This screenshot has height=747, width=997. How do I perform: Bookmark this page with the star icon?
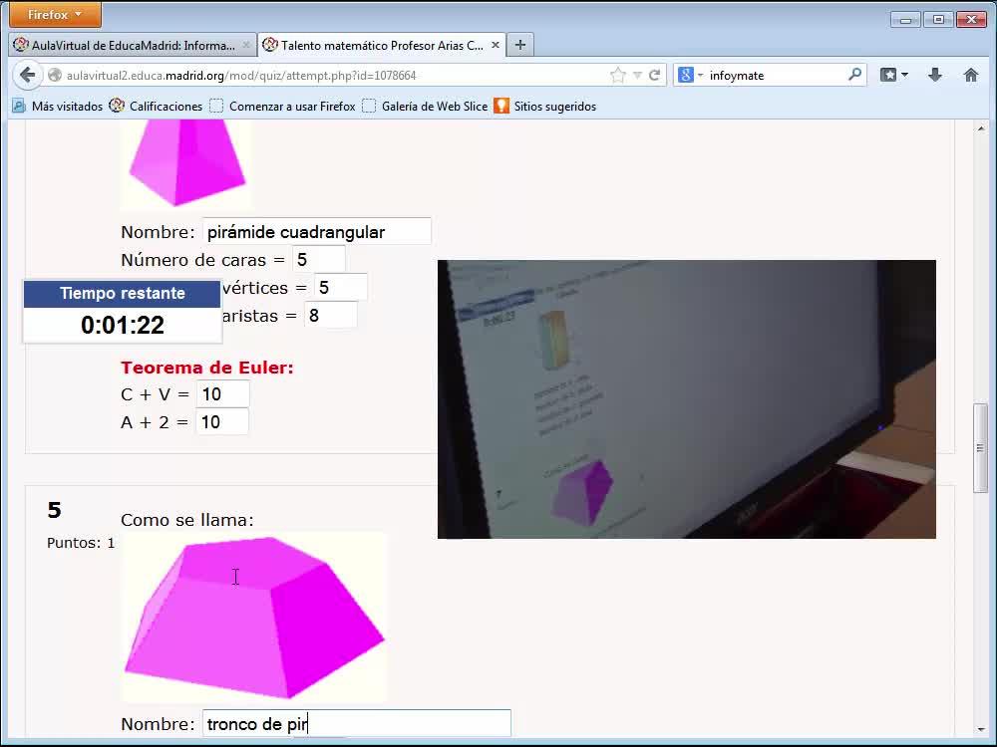tap(617, 75)
